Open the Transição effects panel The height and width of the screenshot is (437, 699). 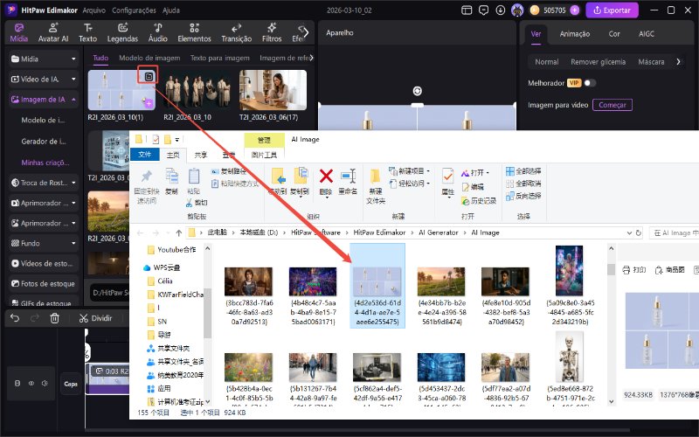[x=236, y=33]
